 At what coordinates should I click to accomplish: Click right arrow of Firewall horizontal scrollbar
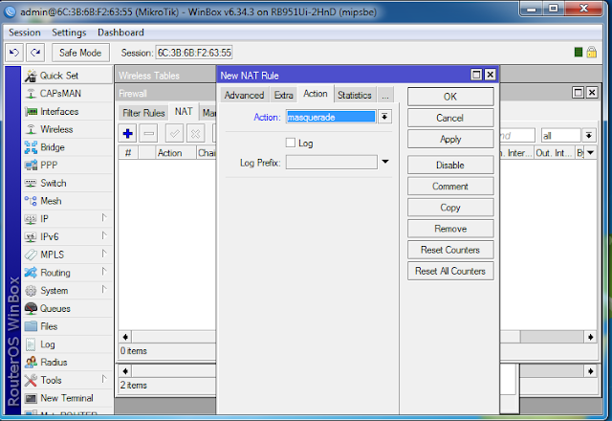pos(590,337)
